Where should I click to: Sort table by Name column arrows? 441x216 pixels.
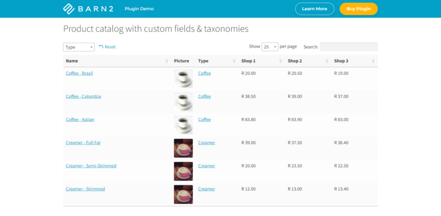(167, 61)
